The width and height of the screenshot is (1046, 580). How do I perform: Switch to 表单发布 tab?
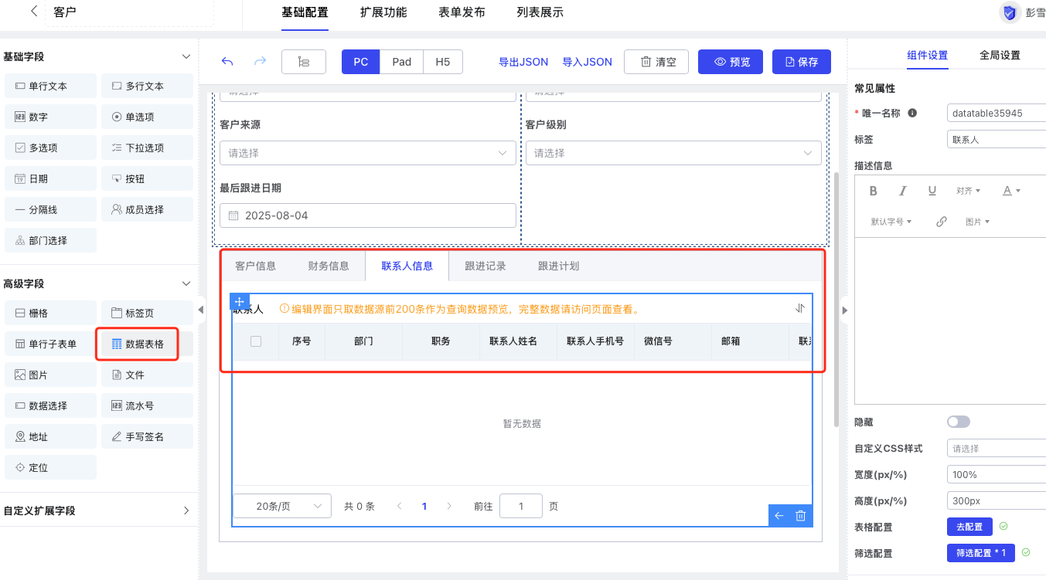462,12
